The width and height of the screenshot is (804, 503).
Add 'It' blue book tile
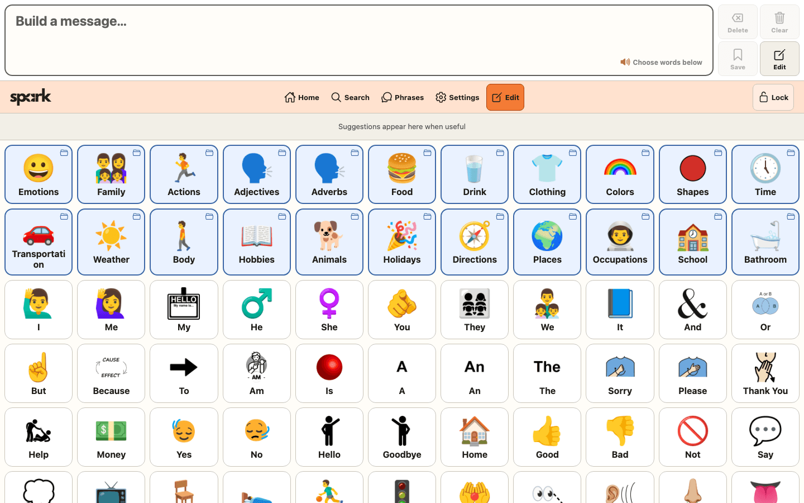coord(620,310)
